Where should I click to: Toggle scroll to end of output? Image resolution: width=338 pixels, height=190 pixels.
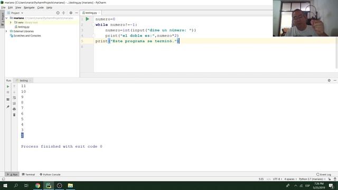[x=14, y=103]
